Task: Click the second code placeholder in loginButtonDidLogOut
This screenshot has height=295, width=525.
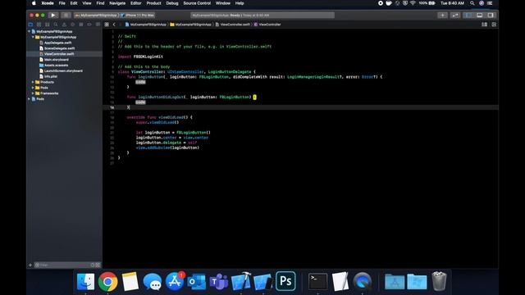Action: point(140,102)
